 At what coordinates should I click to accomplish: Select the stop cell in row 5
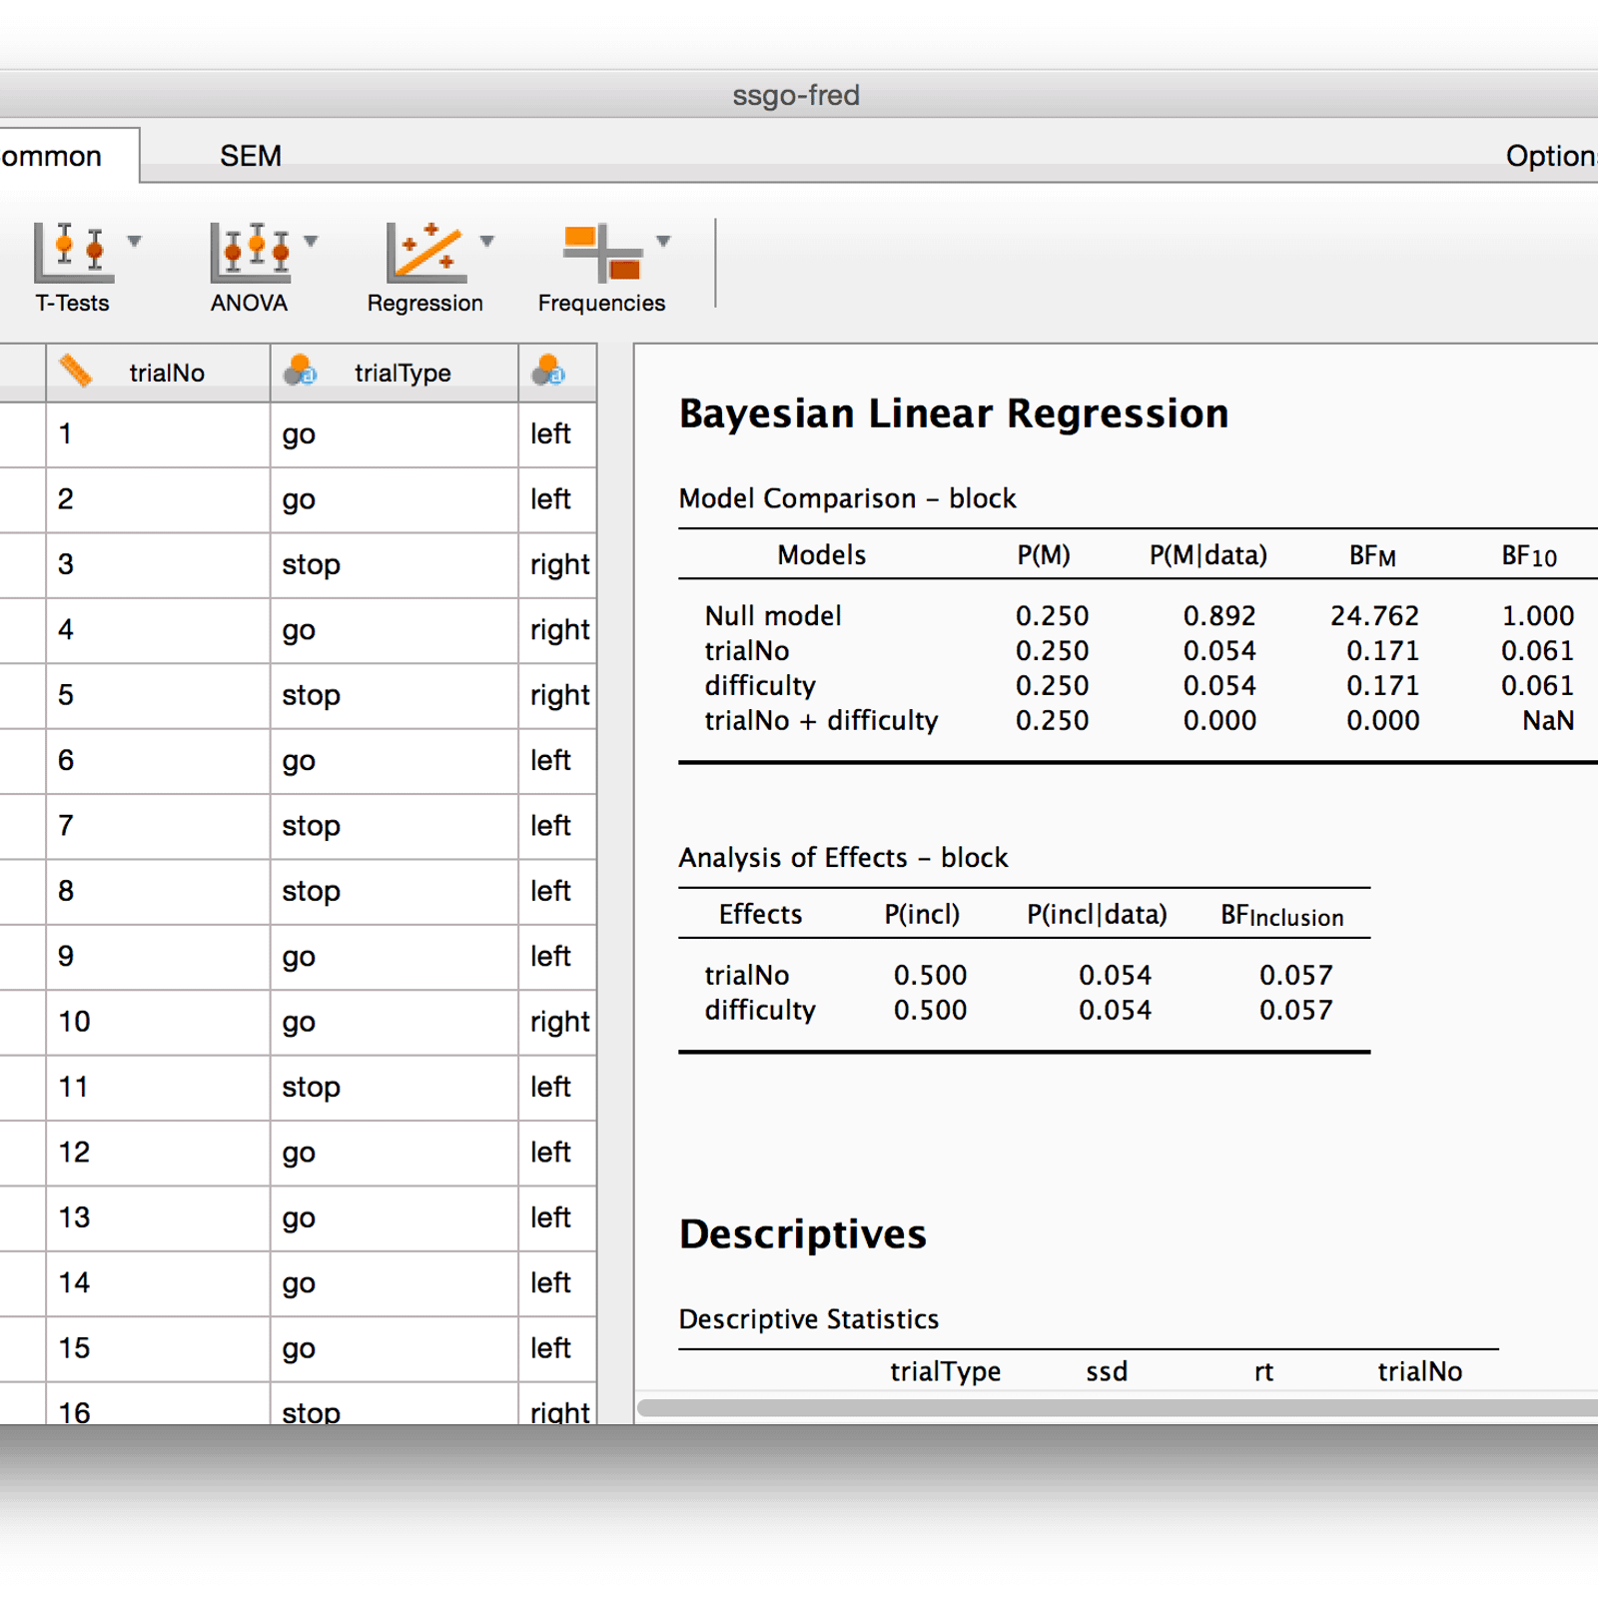pyautogui.click(x=394, y=695)
